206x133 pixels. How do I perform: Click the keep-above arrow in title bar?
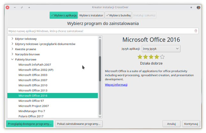point(29,7)
